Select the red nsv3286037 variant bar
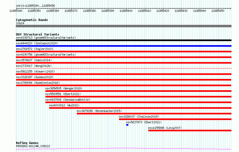This screenshot has width=239, height=152. pyautogui.click(x=175, y=119)
